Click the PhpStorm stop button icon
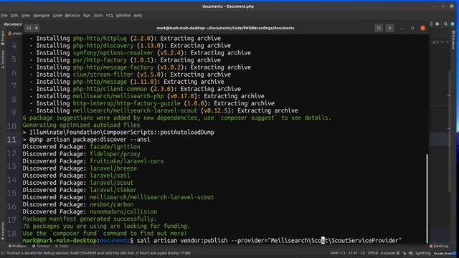 437,24
